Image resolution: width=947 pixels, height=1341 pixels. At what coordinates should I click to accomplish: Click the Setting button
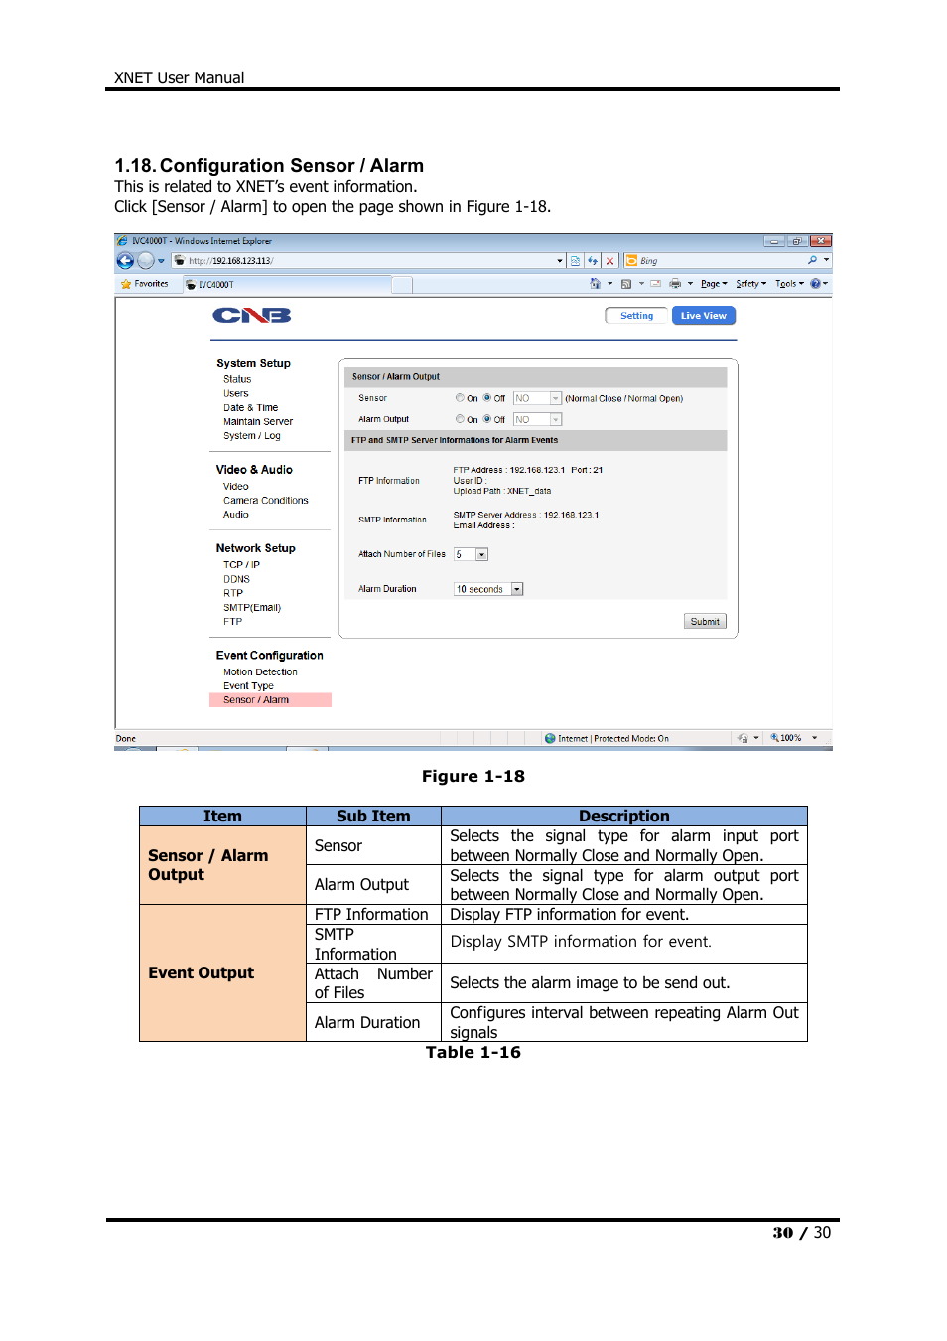pyautogui.click(x=636, y=316)
